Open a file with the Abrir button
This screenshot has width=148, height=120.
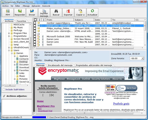[x=8, y=13]
